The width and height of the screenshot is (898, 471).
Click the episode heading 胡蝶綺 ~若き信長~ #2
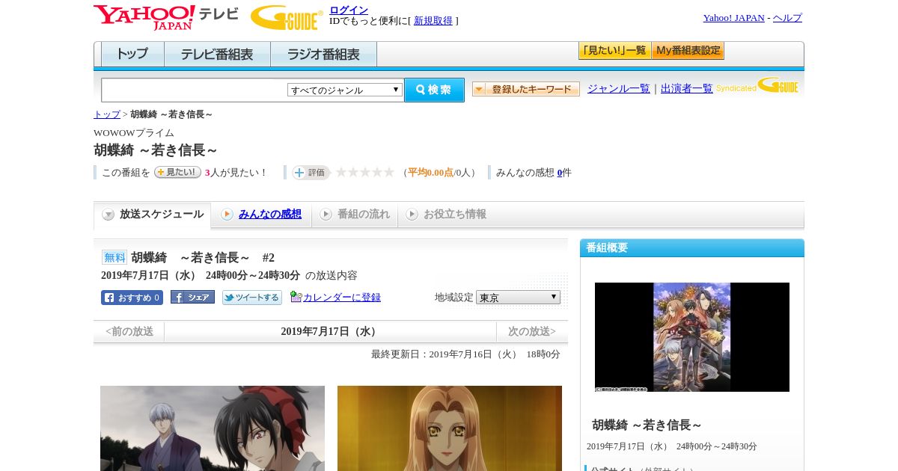(x=203, y=258)
